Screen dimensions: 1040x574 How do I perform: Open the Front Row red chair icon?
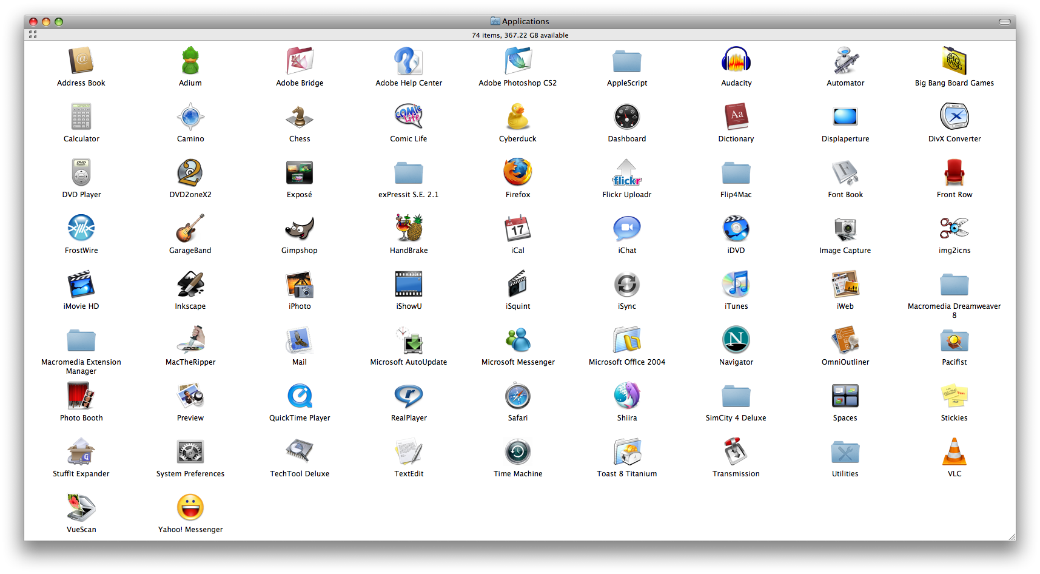pyautogui.click(x=954, y=172)
